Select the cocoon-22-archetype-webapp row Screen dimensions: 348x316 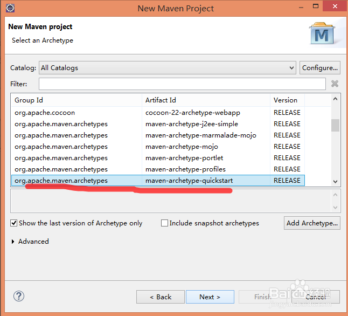[158, 113]
